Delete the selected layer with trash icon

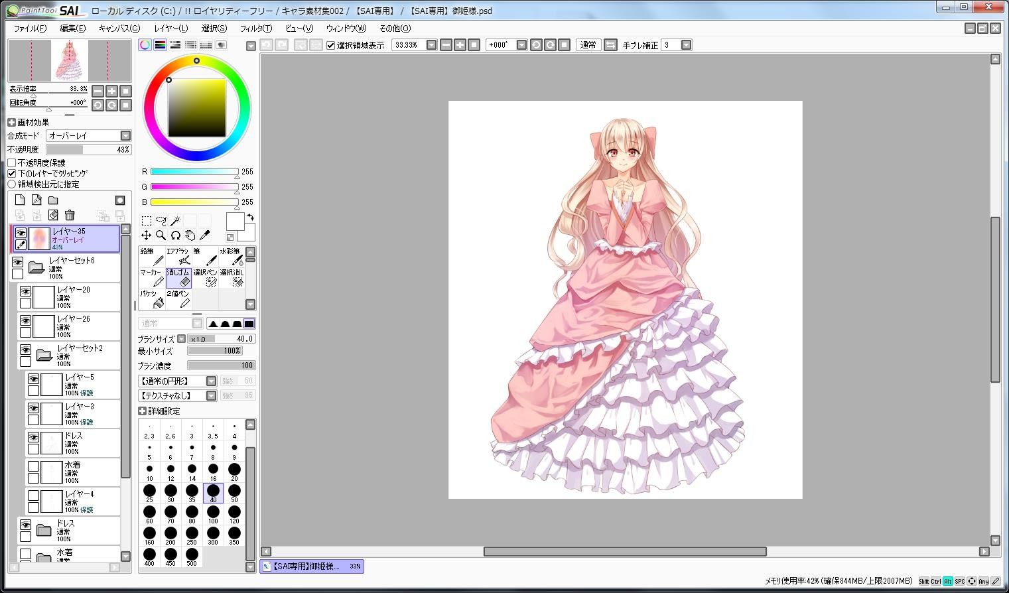click(70, 215)
